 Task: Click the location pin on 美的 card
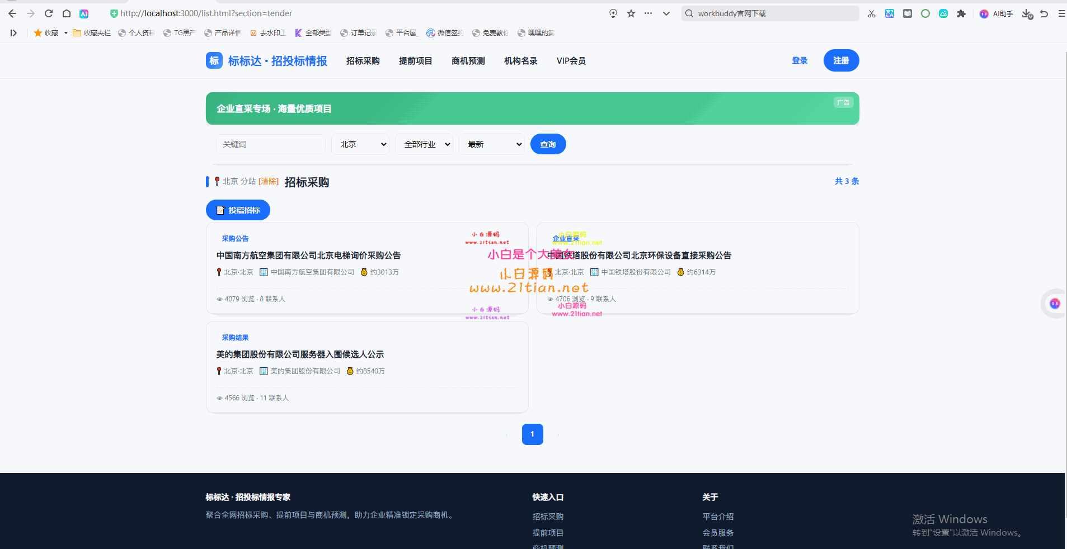(x=219, y=371)
